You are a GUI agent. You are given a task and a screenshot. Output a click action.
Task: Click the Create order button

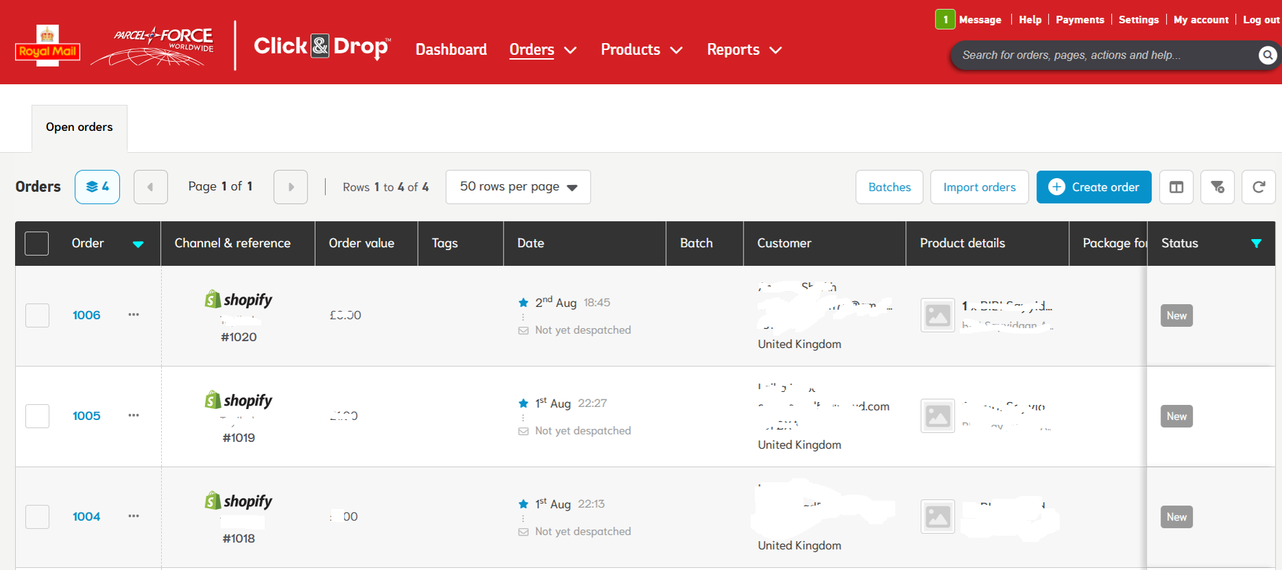point(1093,187)
